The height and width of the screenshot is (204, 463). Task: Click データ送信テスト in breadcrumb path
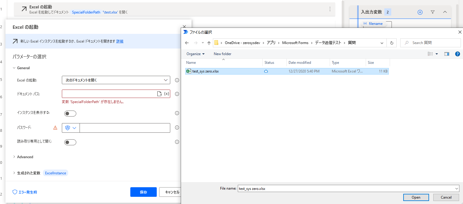tap(328, 43)
